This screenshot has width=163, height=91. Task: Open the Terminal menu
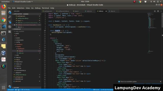pos(45,8)
